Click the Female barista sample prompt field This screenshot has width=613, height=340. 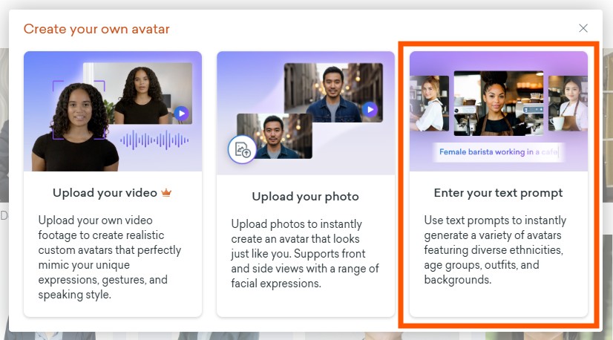(498, 152)
